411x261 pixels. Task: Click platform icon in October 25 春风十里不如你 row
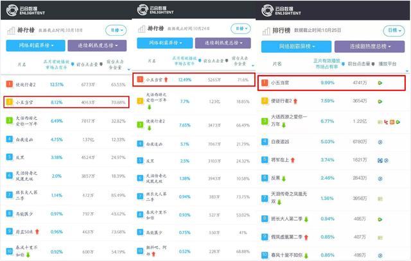point(380,255)
